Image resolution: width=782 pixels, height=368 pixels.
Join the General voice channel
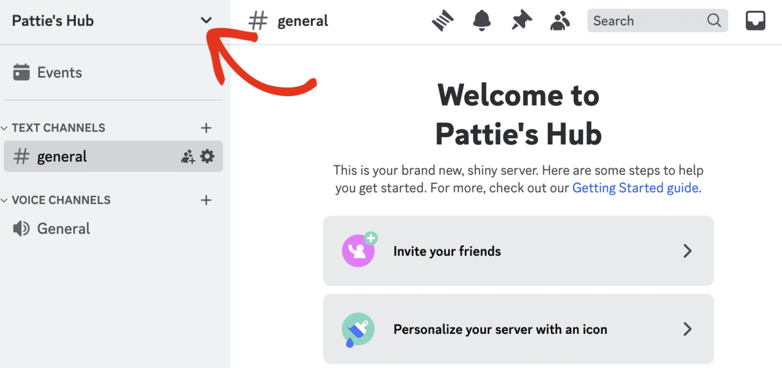[x=64, y=228]
